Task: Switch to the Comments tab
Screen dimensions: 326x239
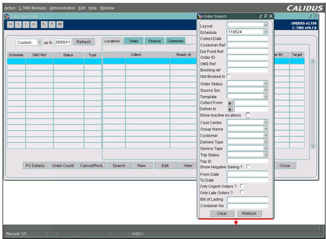Action: point(175,41)
